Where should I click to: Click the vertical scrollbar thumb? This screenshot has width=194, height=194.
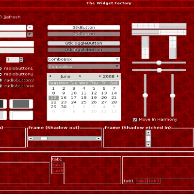click(x=148, y=138)
